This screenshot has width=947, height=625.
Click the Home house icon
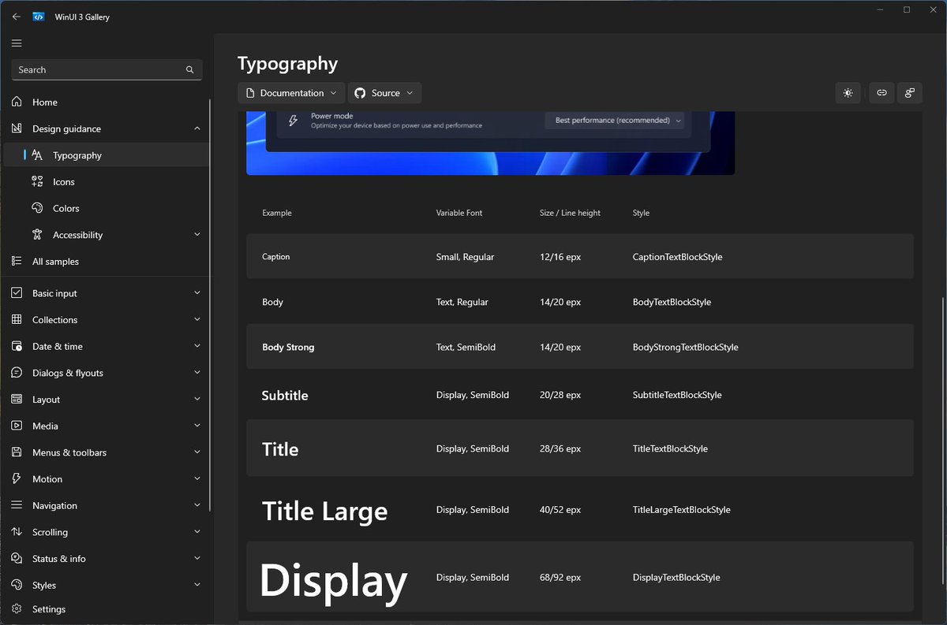point(17,102)
